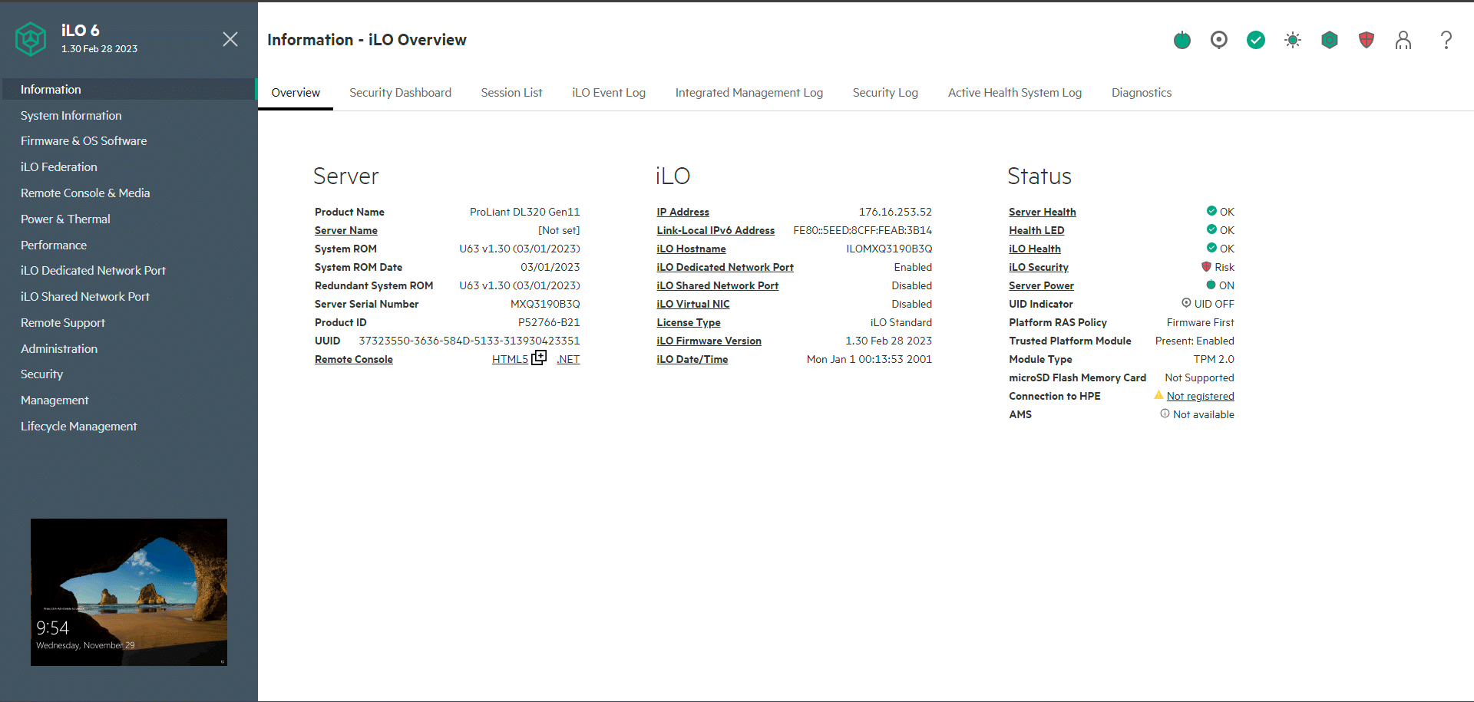Click the Server Power status link
The height and width of the screenshot is (702, 1474).
1041,285
